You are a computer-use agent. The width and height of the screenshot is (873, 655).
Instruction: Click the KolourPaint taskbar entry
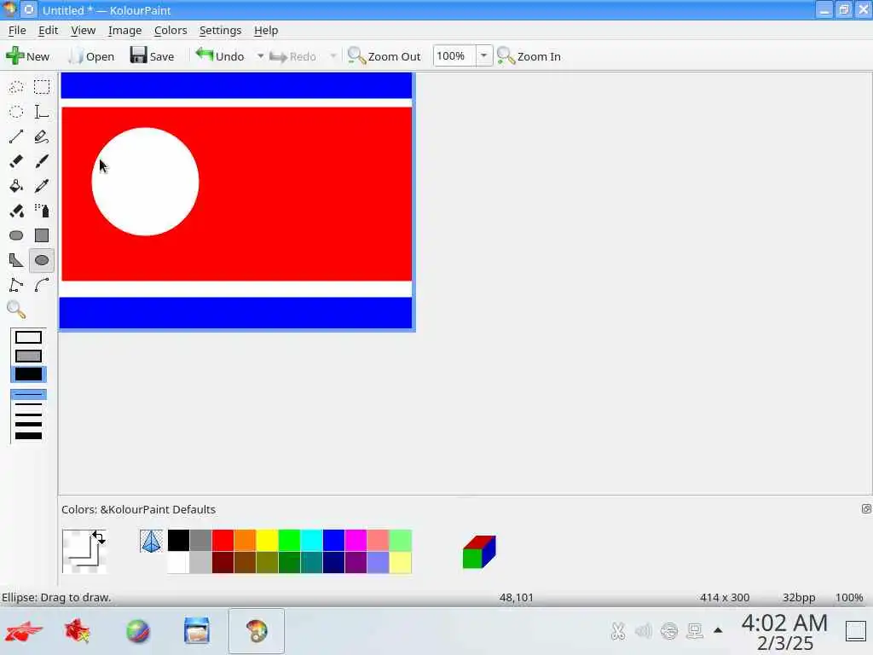click(257, 631)
